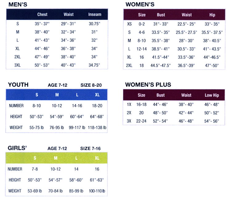Select the Chest column header
This screenshot has height=201, width=231.
[42, 14]
